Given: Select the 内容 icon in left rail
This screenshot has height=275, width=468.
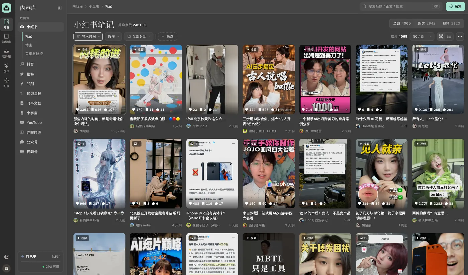Looking at the screenshot, I should tap(6, 24).
